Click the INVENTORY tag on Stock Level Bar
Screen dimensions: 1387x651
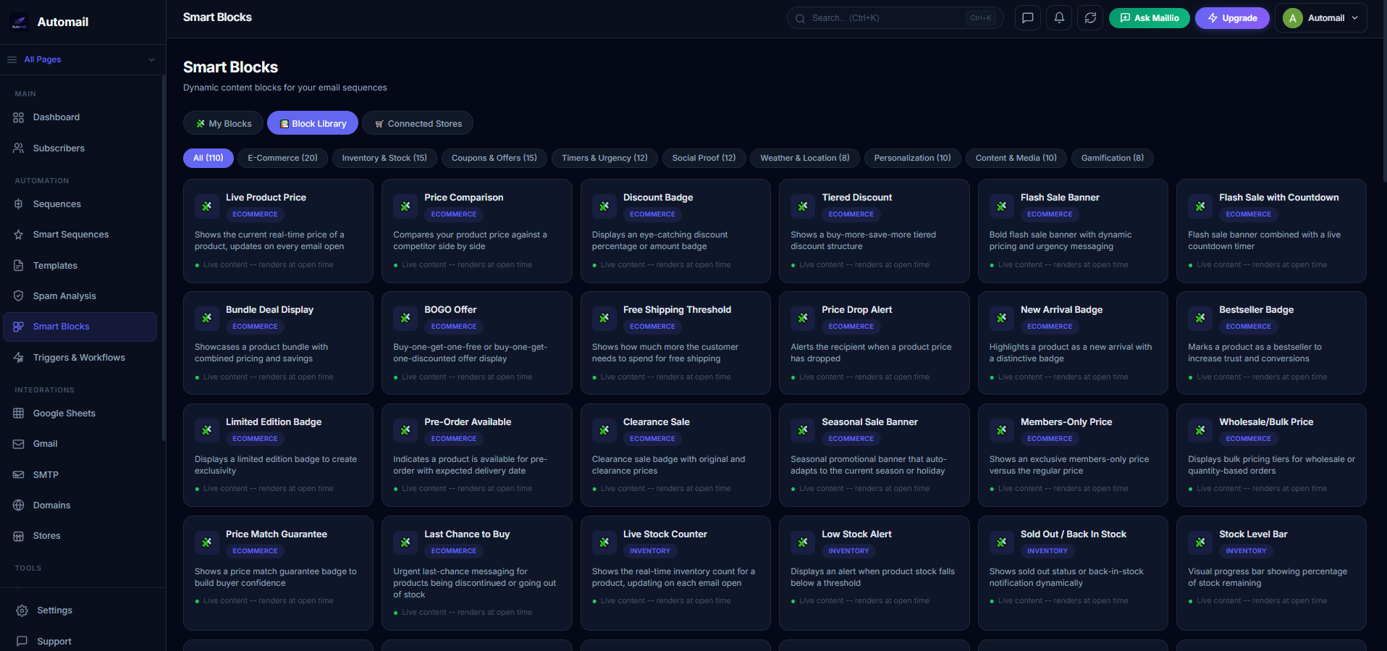coord(1246,551)
